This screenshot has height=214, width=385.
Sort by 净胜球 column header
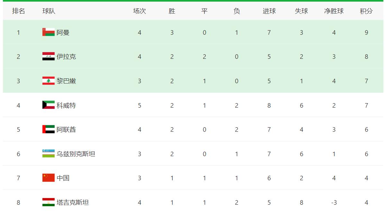pos(334,11)
